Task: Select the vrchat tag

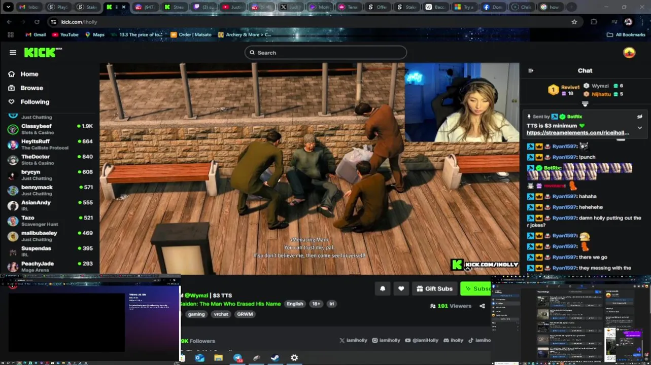Action: pyautogui.click(x=221, y=314)
